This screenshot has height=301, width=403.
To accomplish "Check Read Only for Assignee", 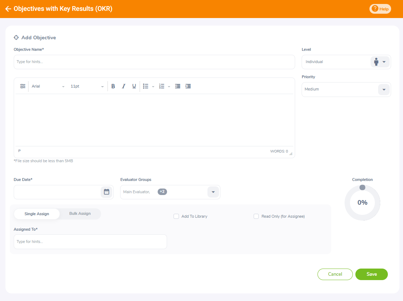I will tap(256, 216).
